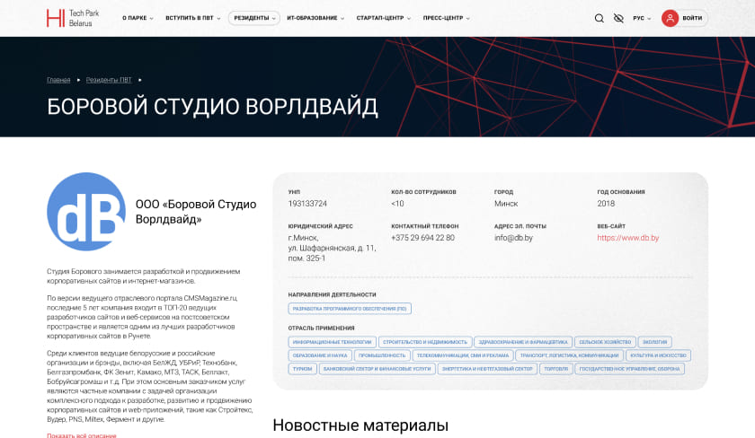This screenshot has height=438, width=755.
Task: Click the «Здравоохранение и фармацевтика» tag
Action: coord(523,342)
